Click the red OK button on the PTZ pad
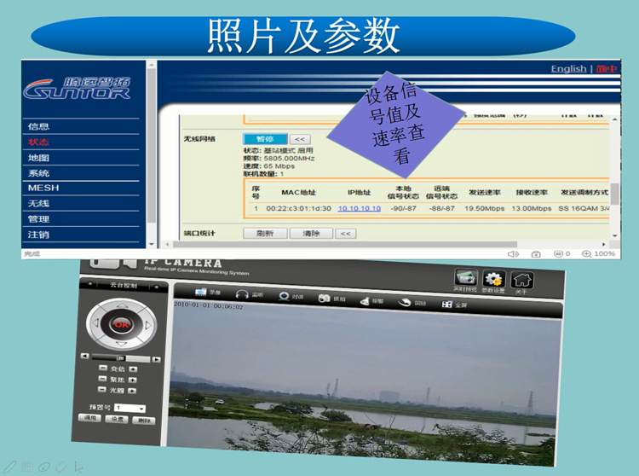 pos(122,325)
